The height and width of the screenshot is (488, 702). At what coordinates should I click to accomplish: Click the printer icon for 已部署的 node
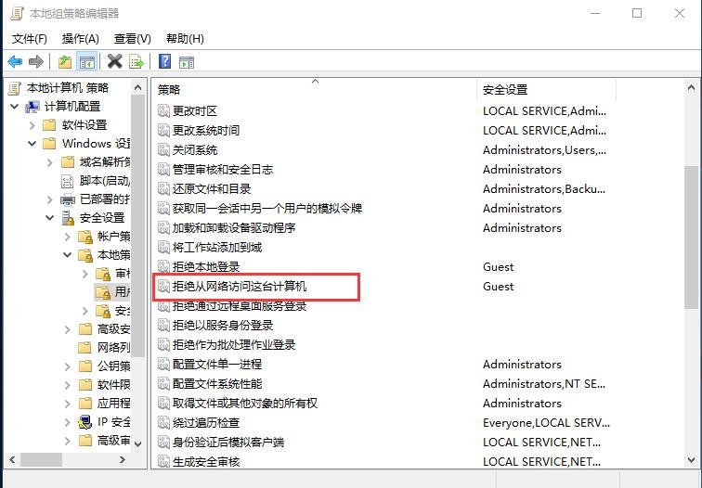[x=68, y=199]
